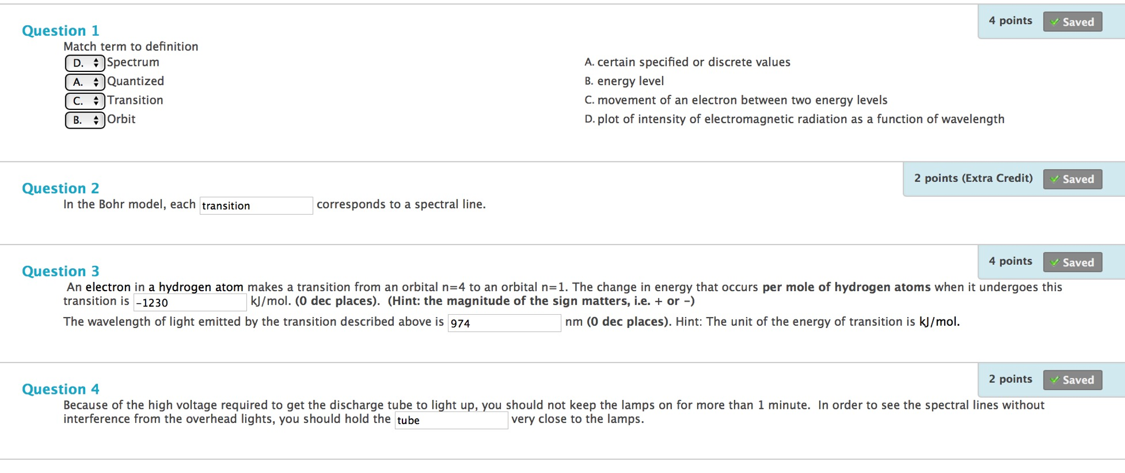1125x473 pixels.
Task: Click the Question 4 blank answer field
Action: coord(451,421)
